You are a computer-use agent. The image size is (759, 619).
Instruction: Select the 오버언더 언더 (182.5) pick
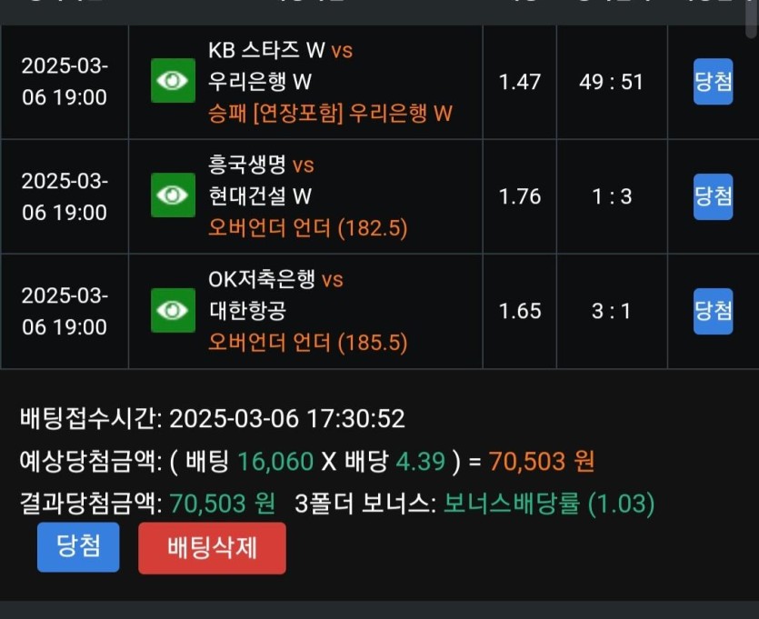point(308,228)
